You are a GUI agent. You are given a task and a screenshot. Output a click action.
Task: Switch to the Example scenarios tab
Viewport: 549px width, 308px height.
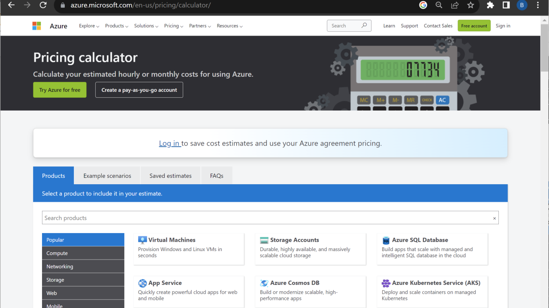point(107,176)
